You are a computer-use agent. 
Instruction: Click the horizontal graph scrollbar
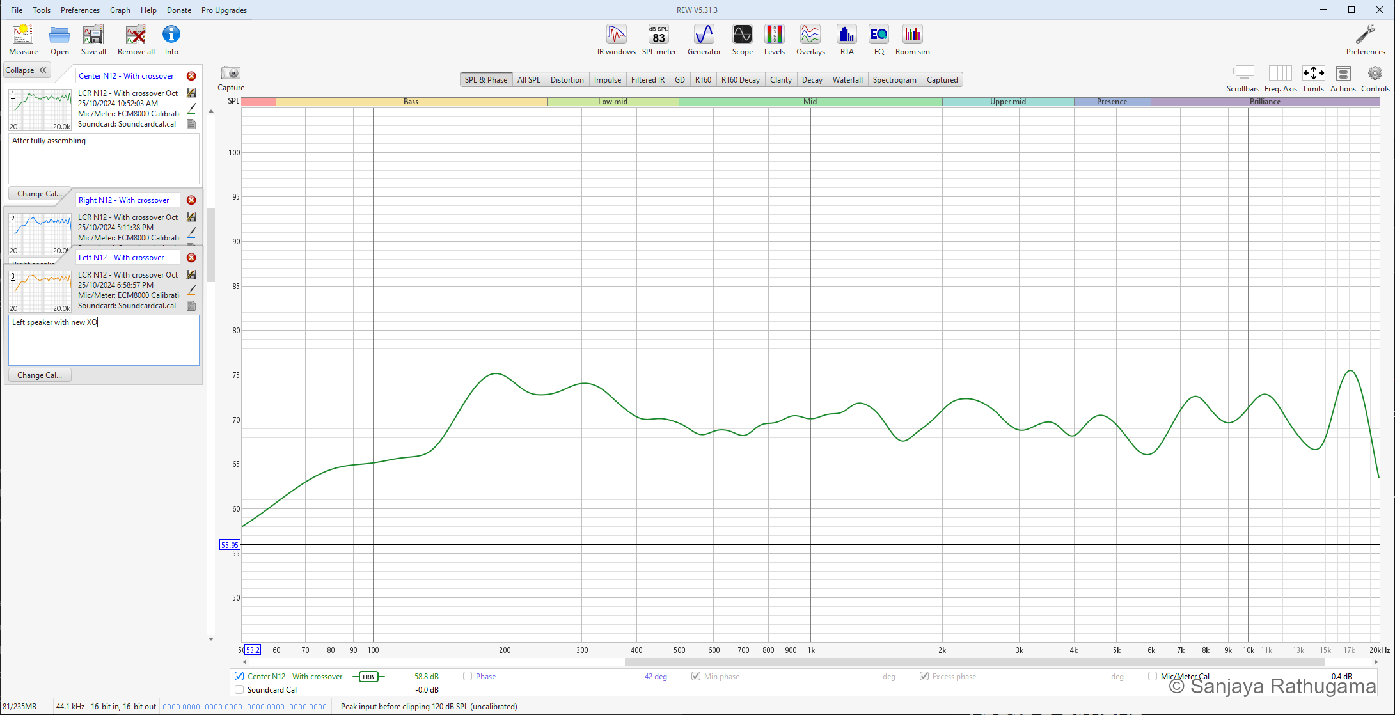pyautogui.click(x=974, y=662)
